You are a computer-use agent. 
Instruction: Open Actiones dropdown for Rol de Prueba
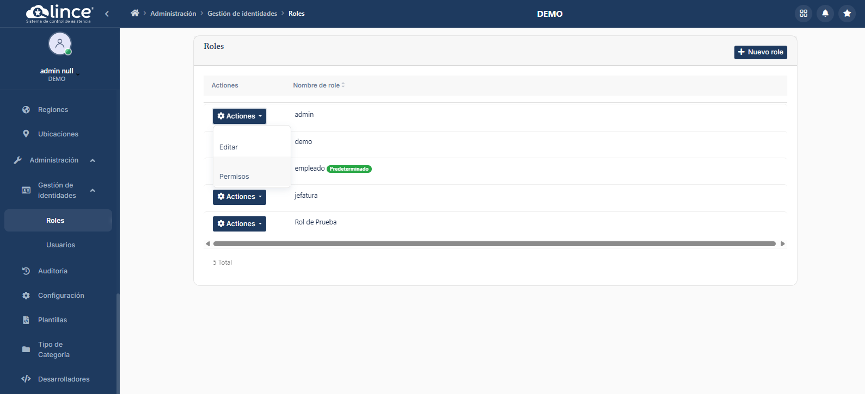[239, 224]
